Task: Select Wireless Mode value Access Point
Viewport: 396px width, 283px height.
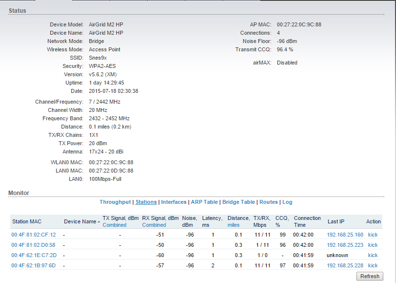Action: click(x=104, y=49)
